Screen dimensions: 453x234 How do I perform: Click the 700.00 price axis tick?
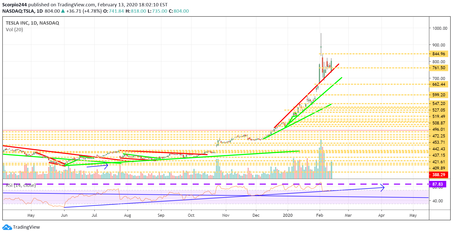click(x=439, y=78)
